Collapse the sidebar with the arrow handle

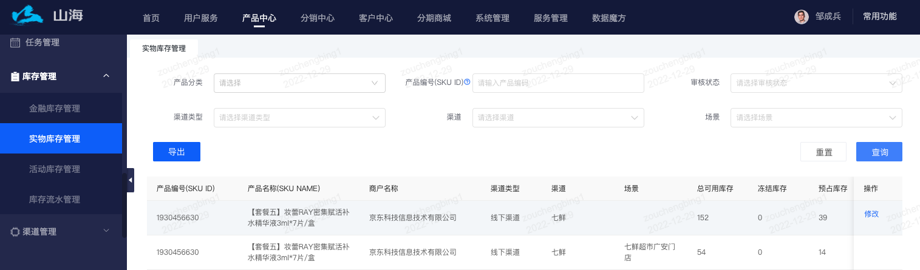coord(131,180)
